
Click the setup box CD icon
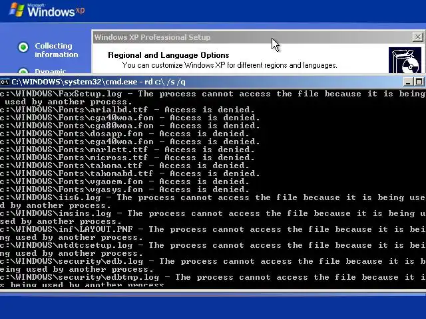[405, 60]
